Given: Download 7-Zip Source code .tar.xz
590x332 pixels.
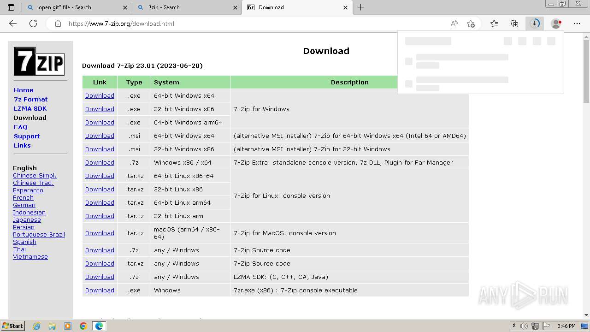Looking at the screenshot, I should click(100, 263).
